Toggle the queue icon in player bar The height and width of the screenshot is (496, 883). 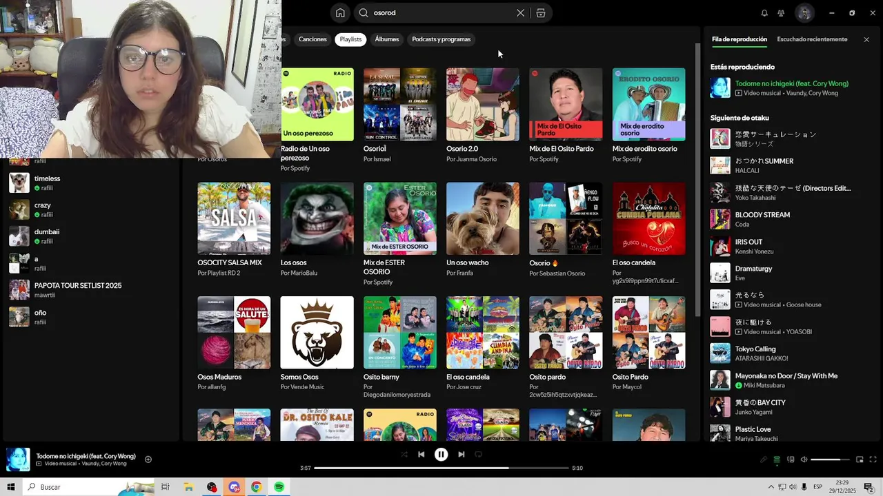[x=777, y=459]
